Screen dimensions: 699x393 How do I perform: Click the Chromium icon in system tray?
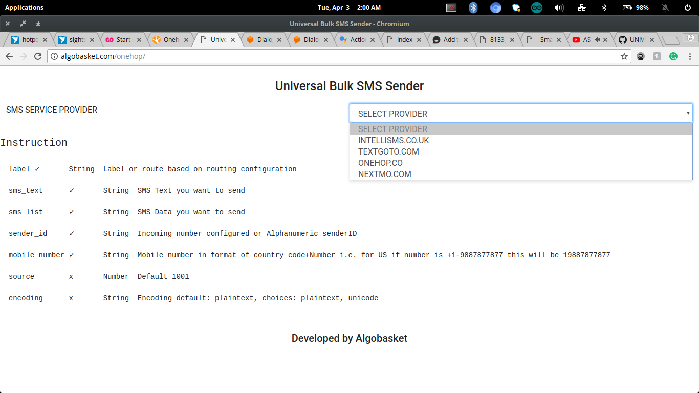[x=495, y=8]
